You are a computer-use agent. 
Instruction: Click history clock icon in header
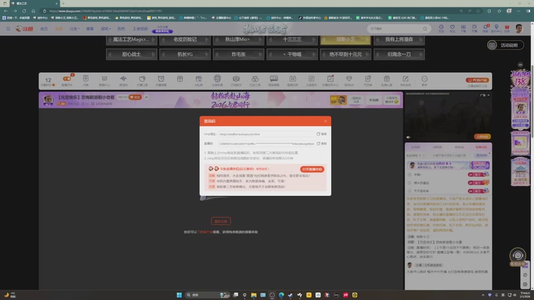point(441,28)
